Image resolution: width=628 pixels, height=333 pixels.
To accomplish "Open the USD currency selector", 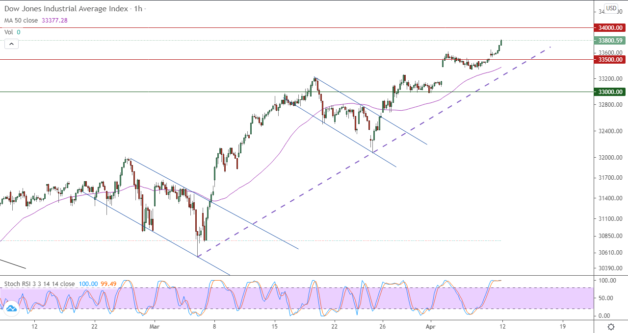I will coord(611,8).
